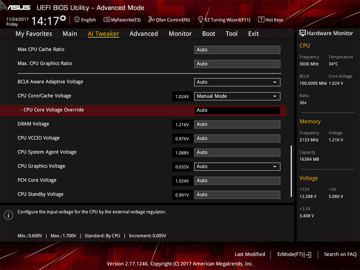
Task: Switch to the Main tab
Action: coord(70,34)
